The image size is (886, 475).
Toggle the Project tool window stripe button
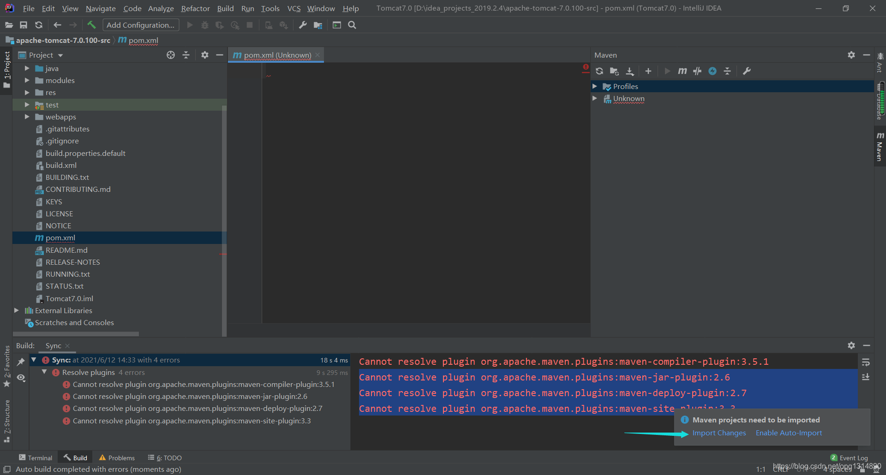[6, 70]
